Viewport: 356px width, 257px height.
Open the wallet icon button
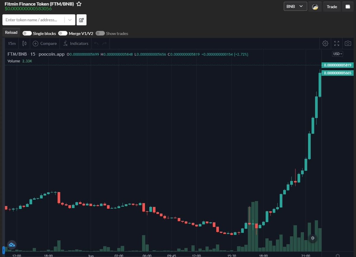348,7
